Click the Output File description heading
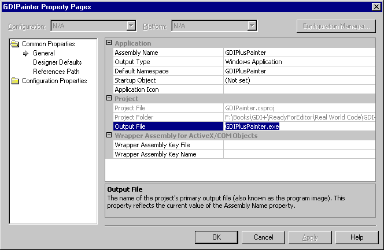Image resolution: width=384 pixels, height=250 pixels. pos(125,189)
